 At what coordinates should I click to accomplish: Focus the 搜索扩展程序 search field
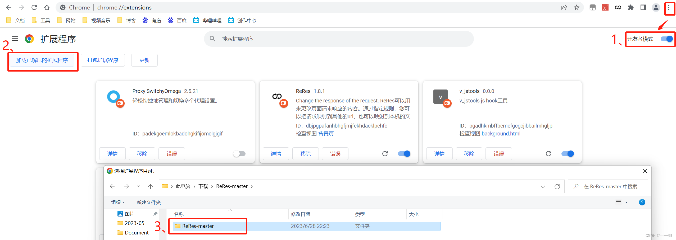coord(339,39)
